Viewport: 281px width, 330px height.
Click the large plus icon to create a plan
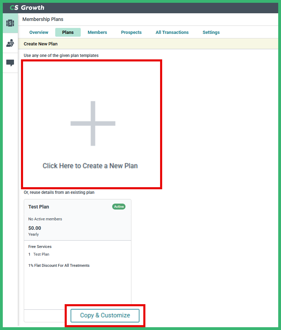pyautogui.click(x=92, y=124)
